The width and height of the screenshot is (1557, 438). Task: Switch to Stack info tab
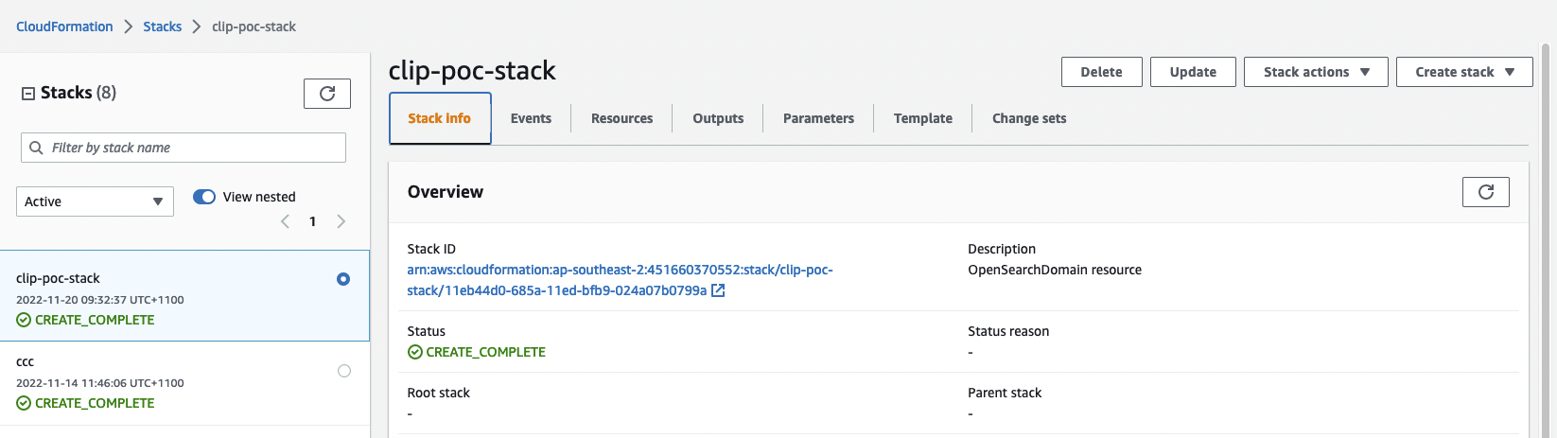(440, 118)
